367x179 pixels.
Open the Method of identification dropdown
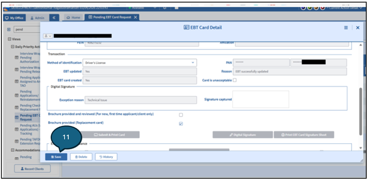(139, 62)
